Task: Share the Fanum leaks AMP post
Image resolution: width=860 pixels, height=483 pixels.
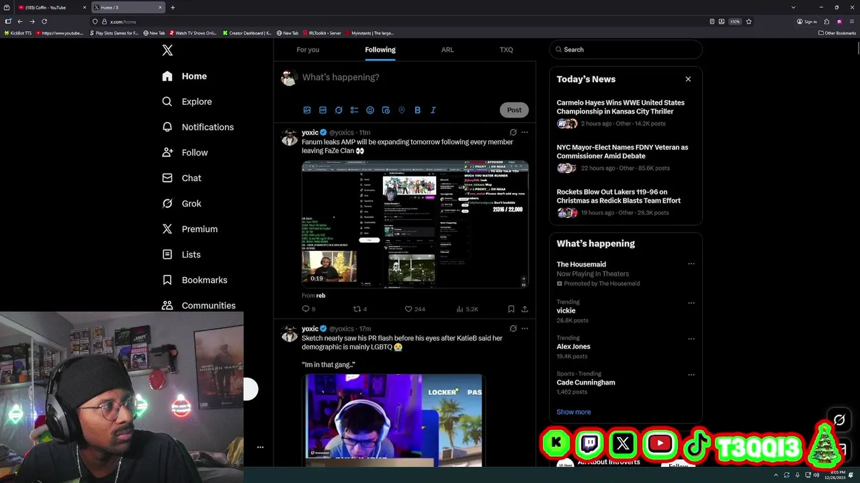Action: (525, 309)
